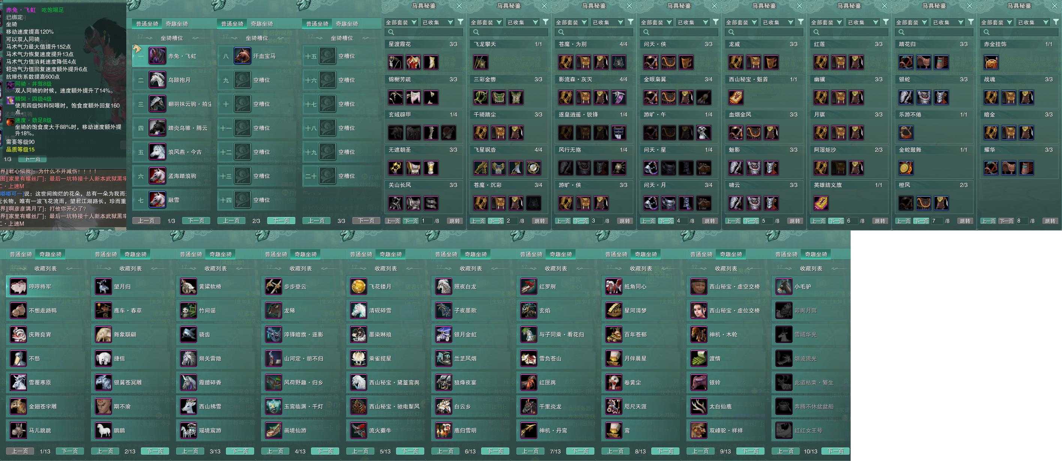1062x461 pixels.
Task: Go to 下一页 in mount slot panel 1/3
Action: pos(196,221)
